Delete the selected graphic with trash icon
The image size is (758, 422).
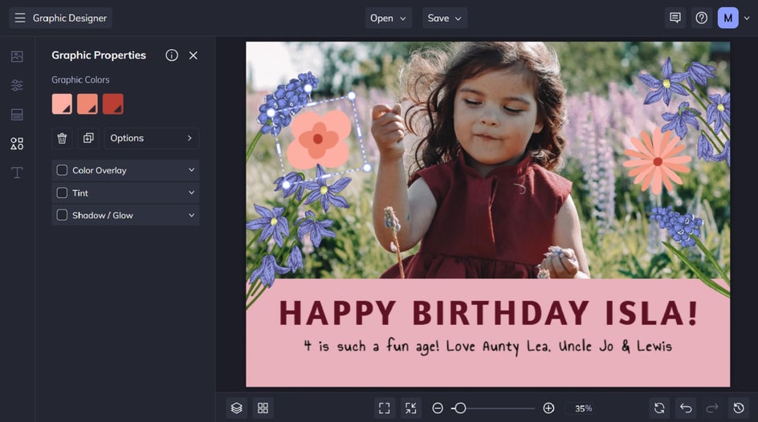click(x=62, y=138)
